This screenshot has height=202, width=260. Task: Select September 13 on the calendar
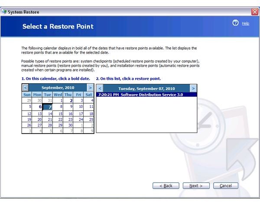[x=37, y=114]
